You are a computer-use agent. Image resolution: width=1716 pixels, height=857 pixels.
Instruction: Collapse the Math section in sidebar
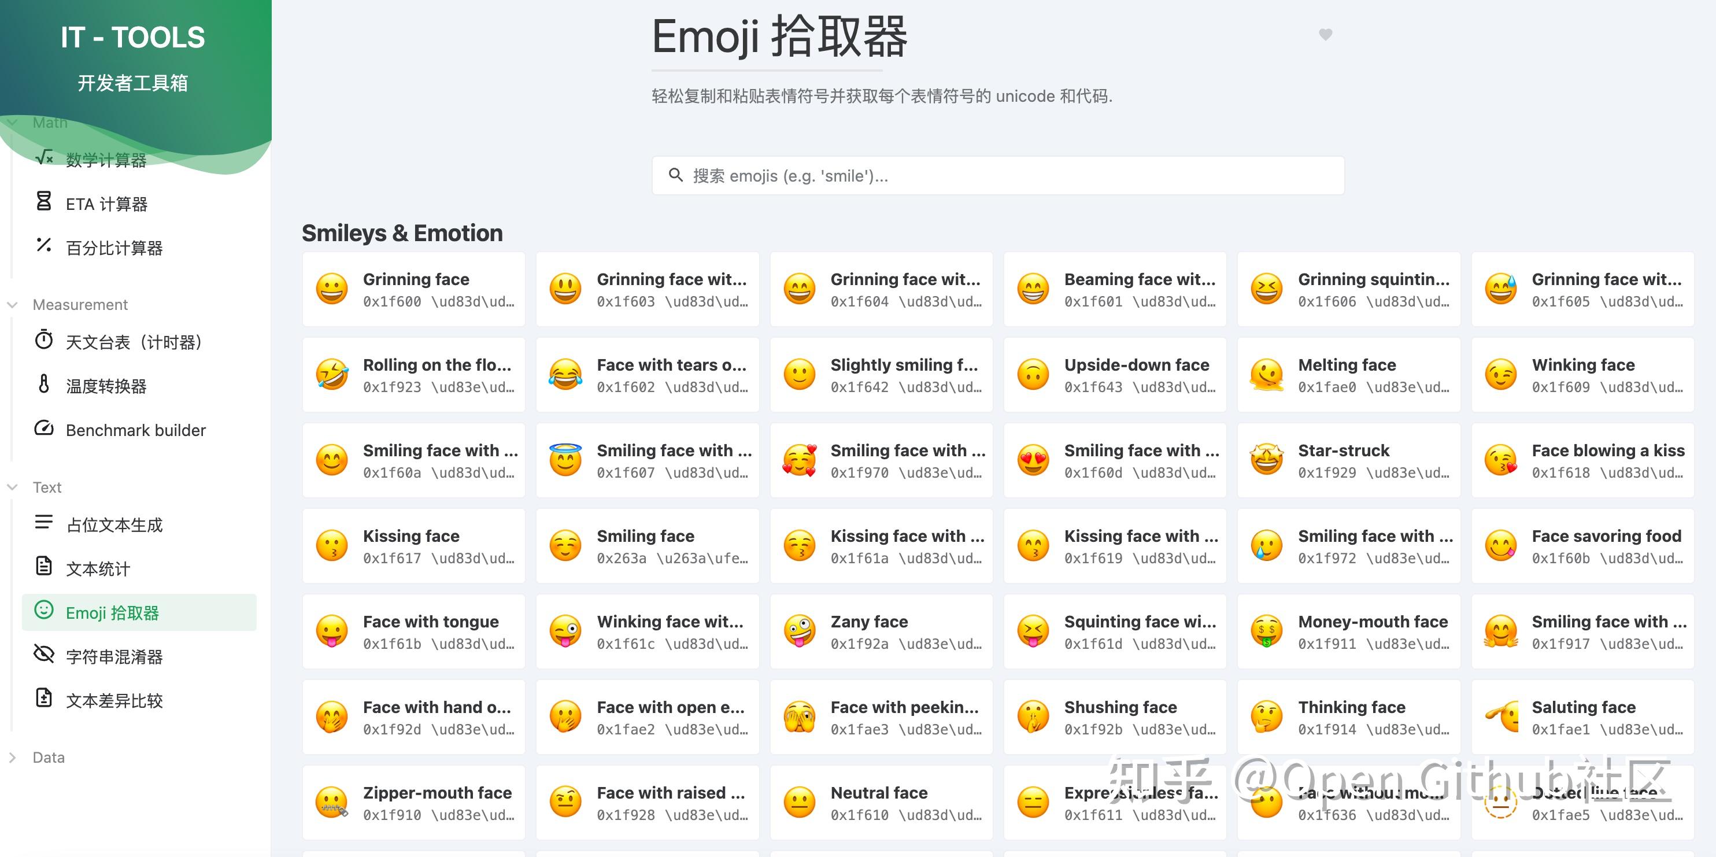coord(13,122)
